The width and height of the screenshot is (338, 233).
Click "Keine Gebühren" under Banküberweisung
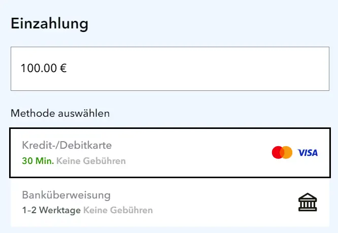pyautogui.click(x=118, y=210)
